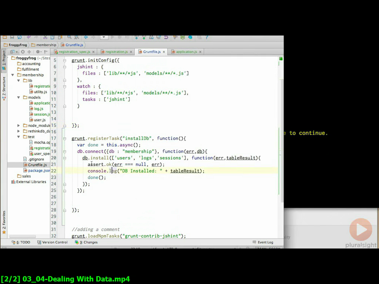Click the VCS Revert icon

[166, 37]
